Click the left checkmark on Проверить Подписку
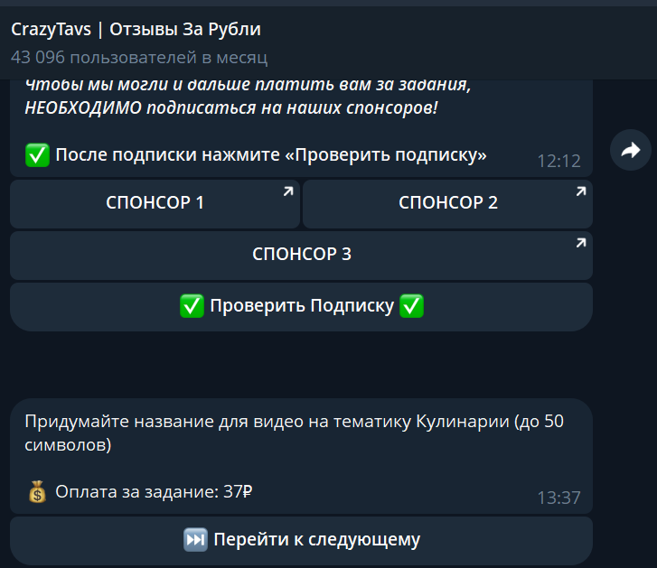Viewport: 657px width, 568px height. pyautogui.click(x=192, y=306)
